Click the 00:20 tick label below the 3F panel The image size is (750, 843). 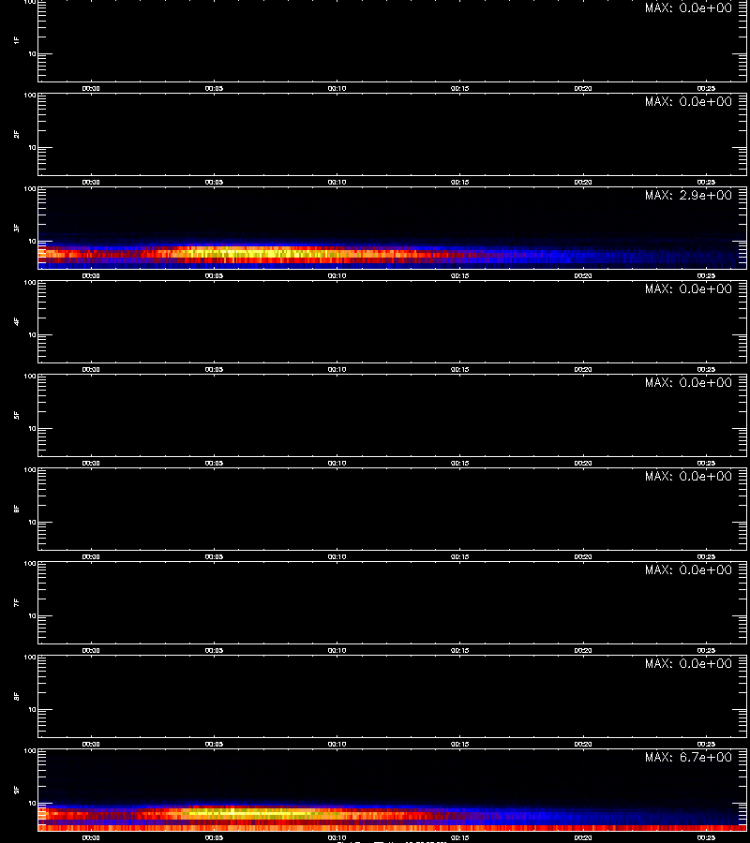[583, 275]
